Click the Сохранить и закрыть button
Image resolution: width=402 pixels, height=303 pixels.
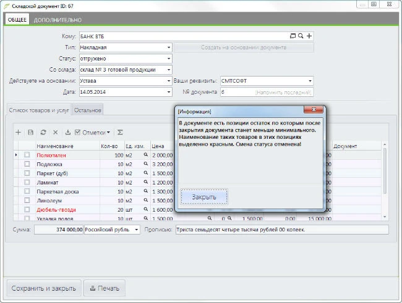pyautogui.click(x=43, y=288)
